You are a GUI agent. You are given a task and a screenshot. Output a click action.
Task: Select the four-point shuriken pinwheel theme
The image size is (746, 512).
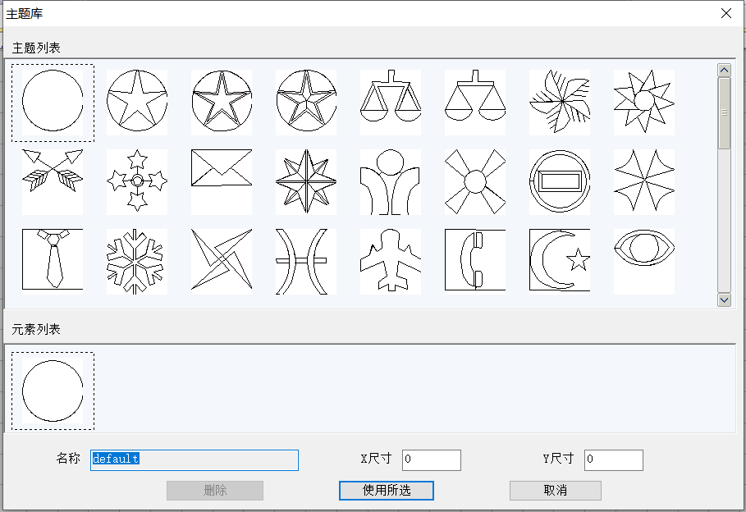tap(222, 262)
